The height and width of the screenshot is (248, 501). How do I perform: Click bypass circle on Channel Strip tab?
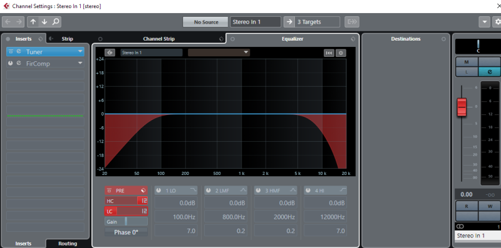tap(100, 39)
